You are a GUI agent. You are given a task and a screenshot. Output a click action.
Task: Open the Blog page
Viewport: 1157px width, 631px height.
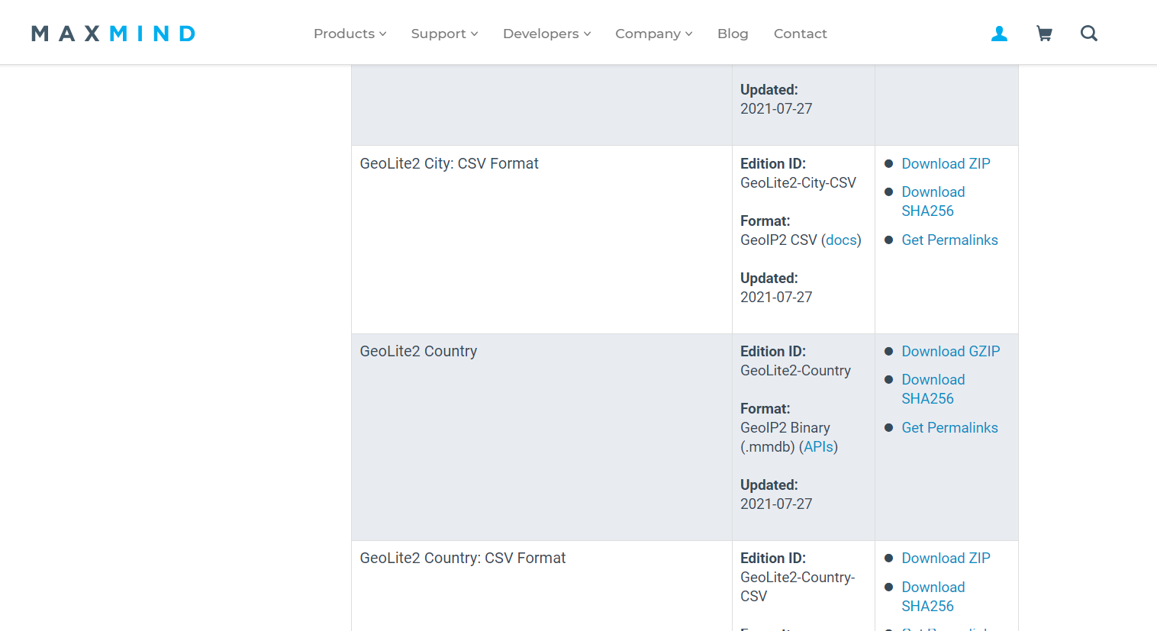coord(733,34)
